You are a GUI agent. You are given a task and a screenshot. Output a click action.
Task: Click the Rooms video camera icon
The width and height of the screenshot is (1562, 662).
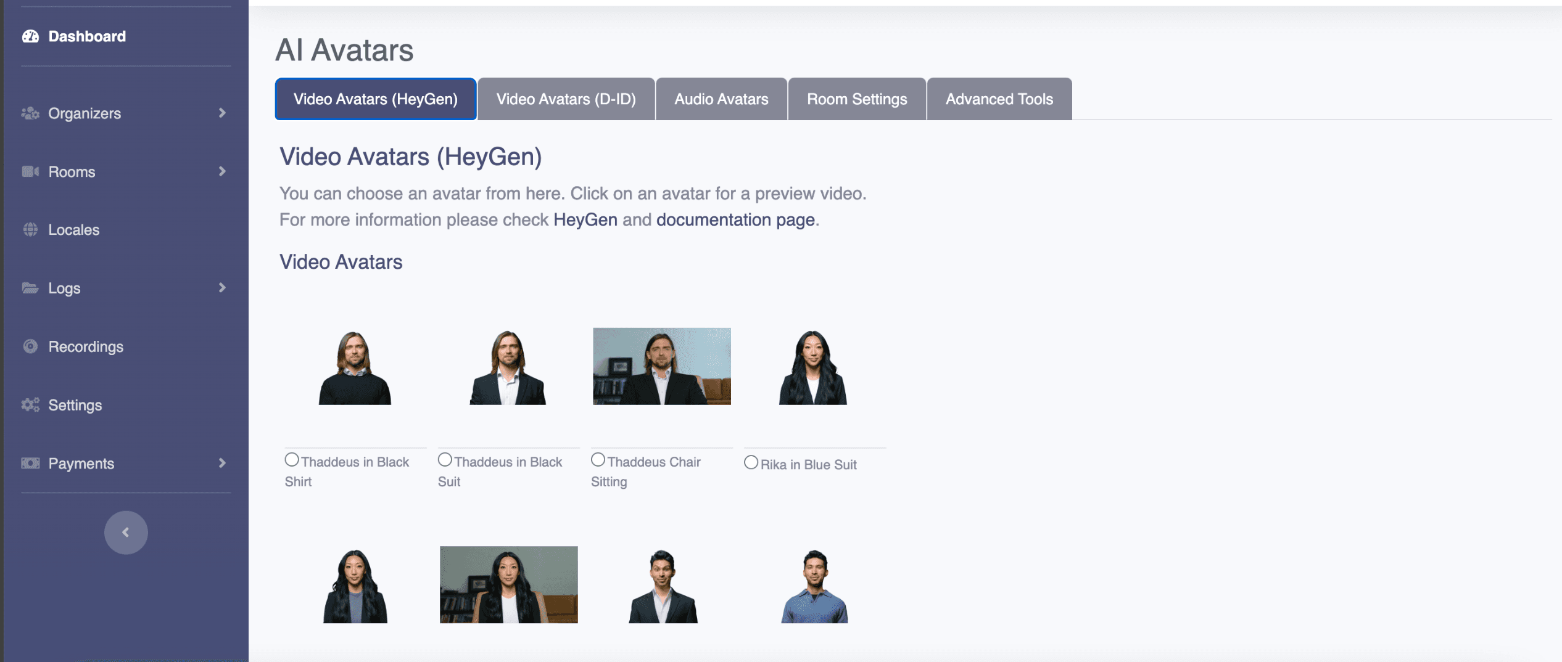coord(30,171)
